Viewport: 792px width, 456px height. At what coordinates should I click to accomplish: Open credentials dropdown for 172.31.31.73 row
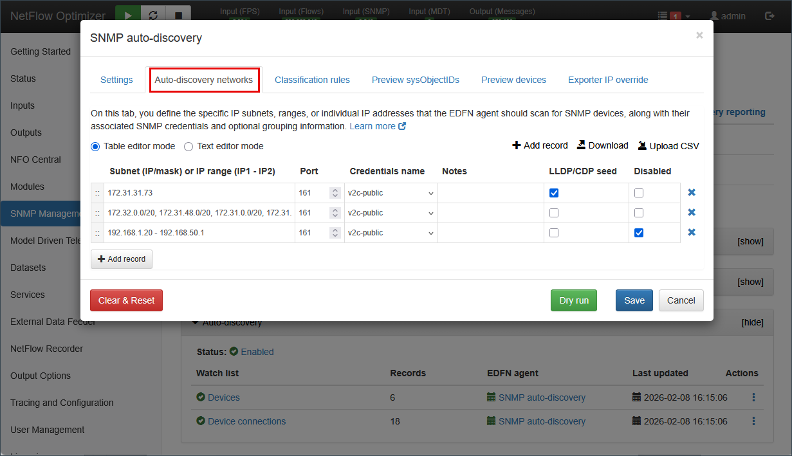pyautogui.click(x=391, y=193)
